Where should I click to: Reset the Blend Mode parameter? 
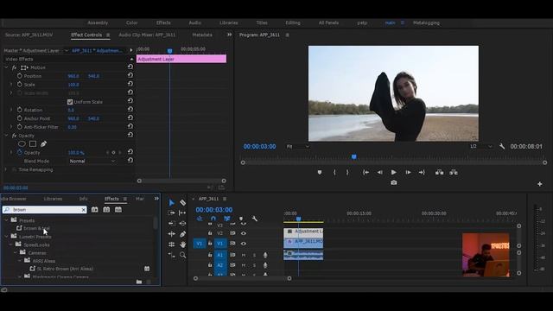pos(130,161)
